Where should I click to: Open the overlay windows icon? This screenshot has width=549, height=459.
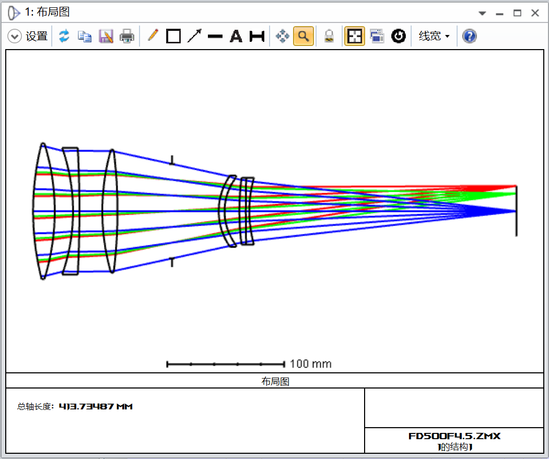(x=377, y=36)
